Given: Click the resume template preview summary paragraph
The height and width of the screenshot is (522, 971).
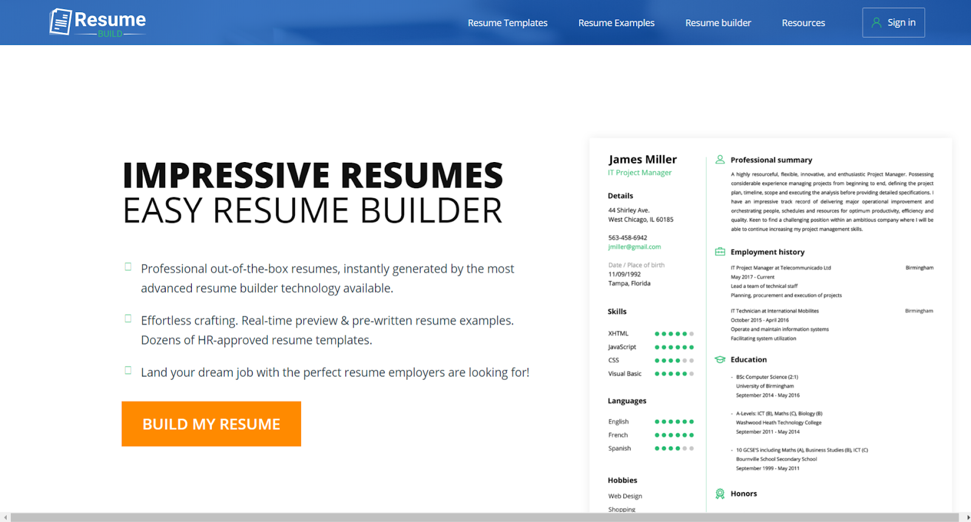Looking at the screenshot, I should (x=832, y=202).
